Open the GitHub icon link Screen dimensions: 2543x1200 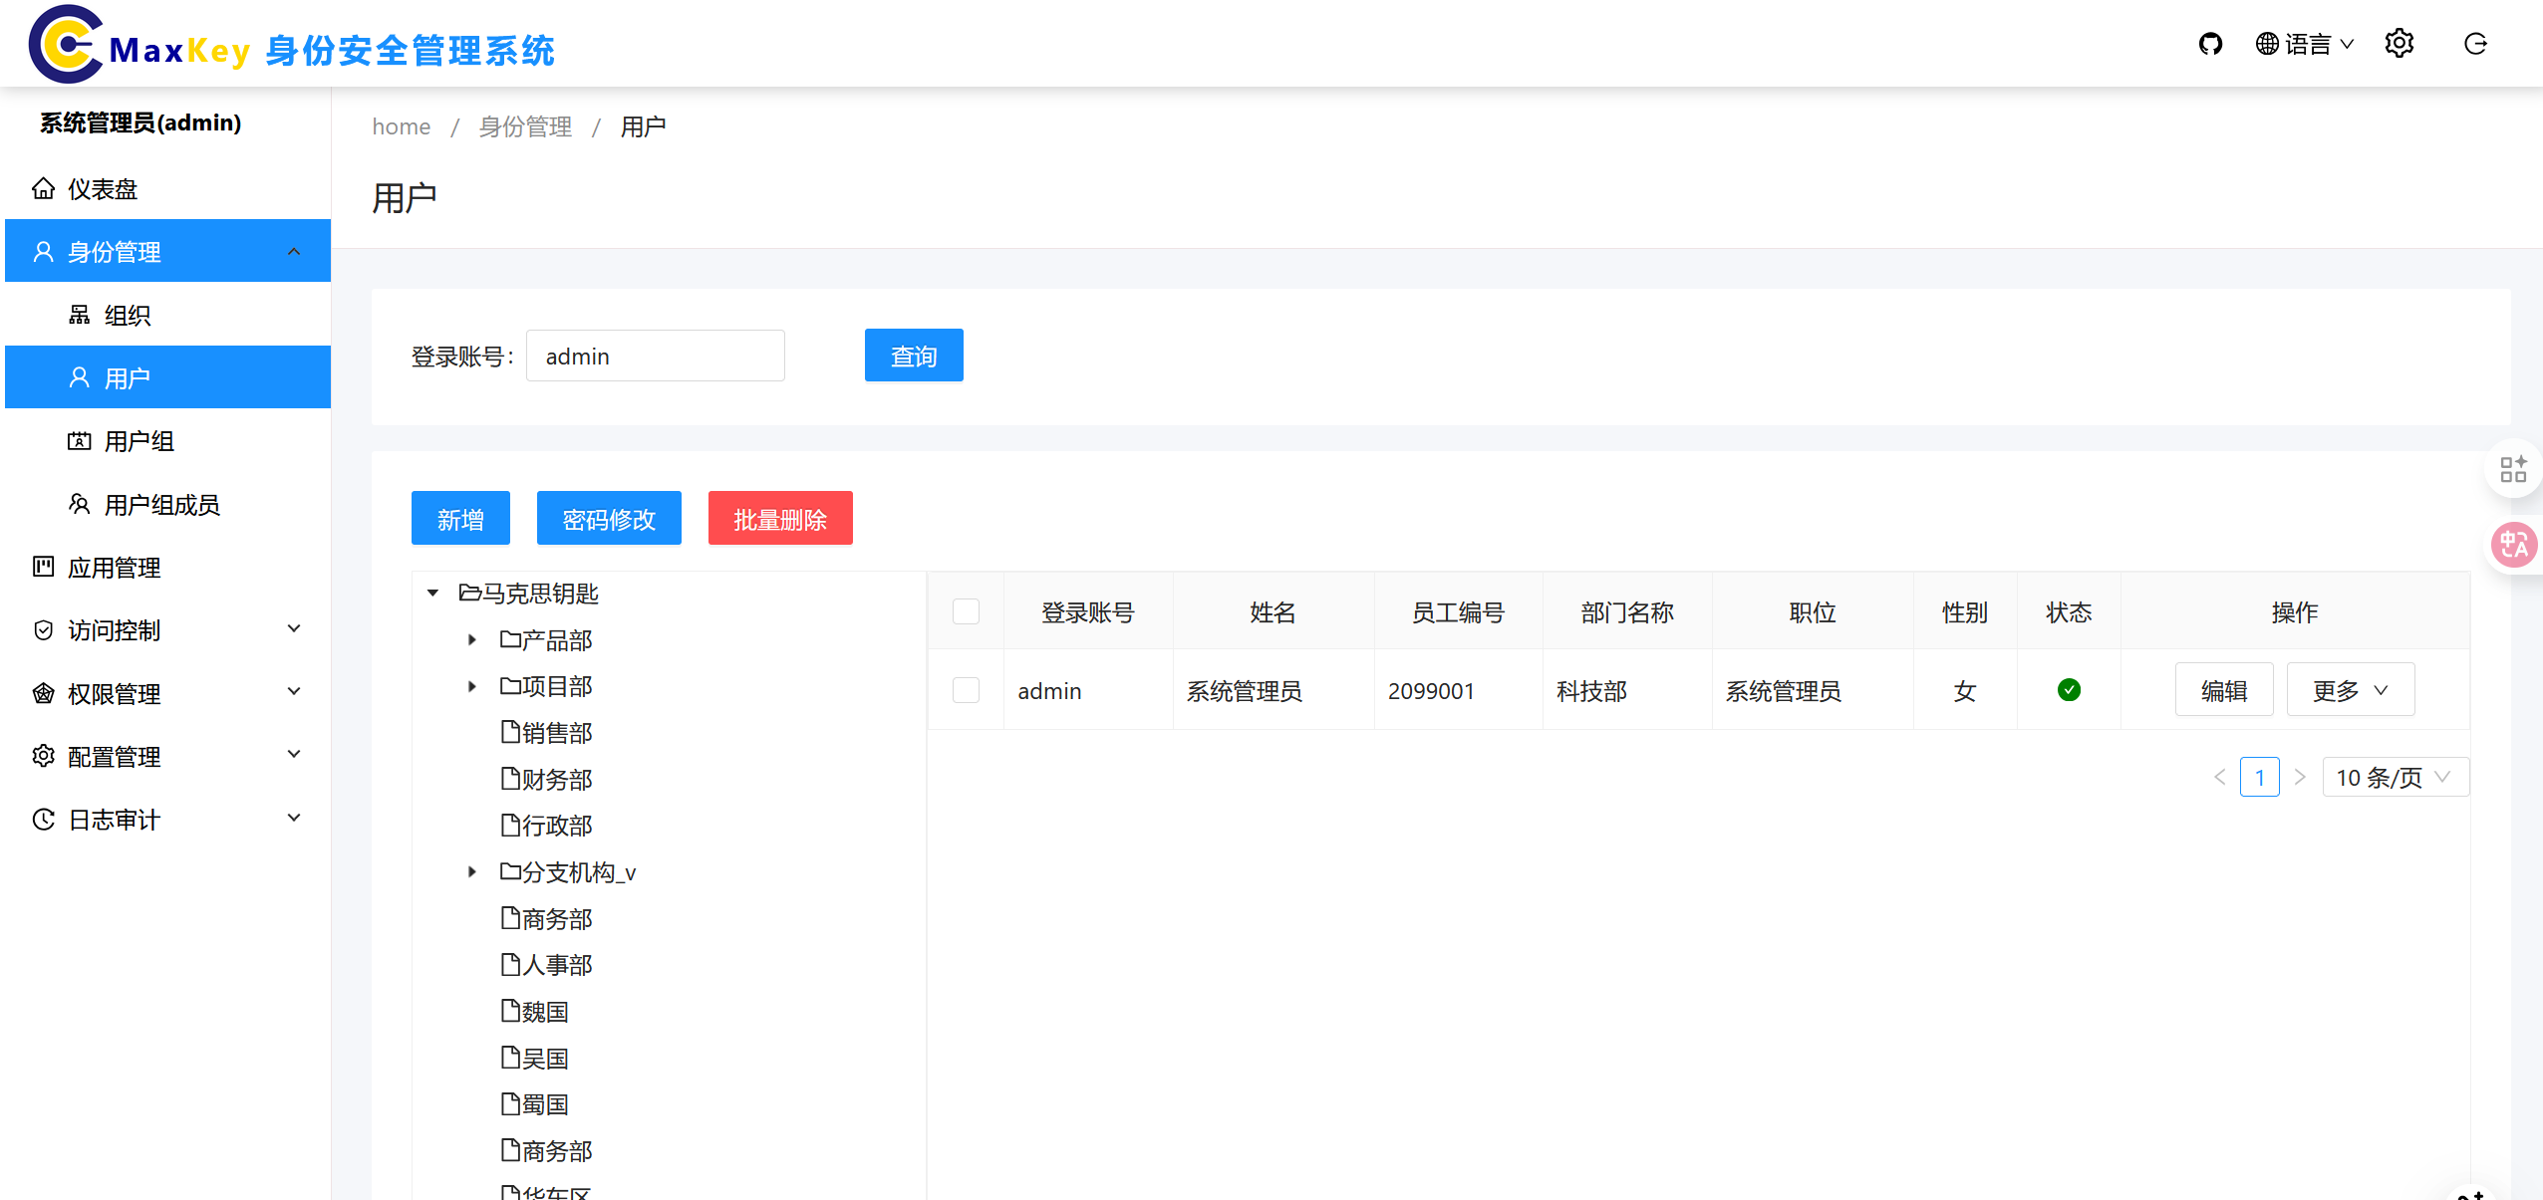click(2210, 44)
